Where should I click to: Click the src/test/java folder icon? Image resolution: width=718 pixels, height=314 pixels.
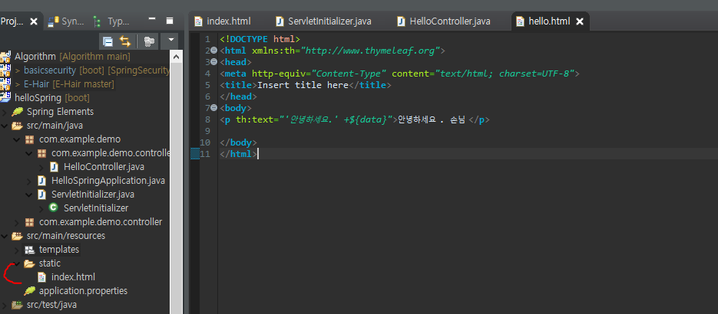(x=18, y=304)
